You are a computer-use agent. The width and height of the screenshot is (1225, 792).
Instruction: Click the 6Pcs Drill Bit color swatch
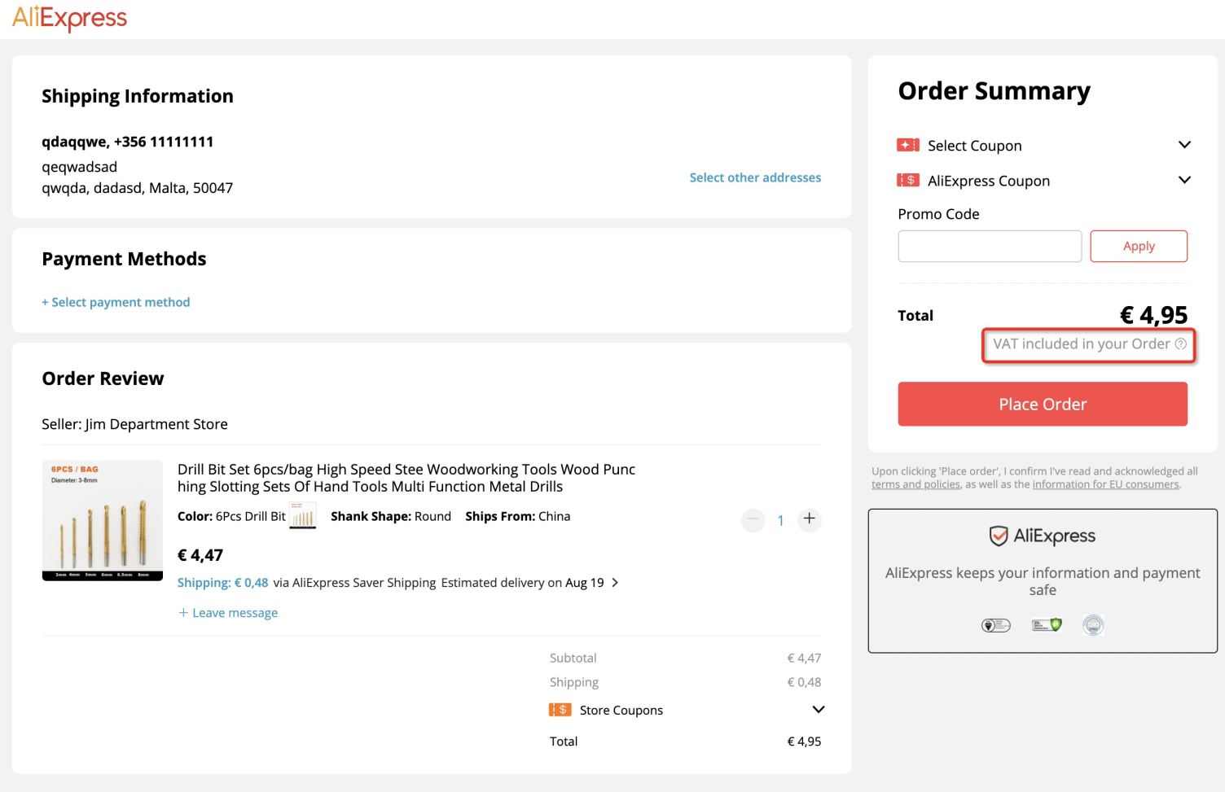[x=302, y=516]
